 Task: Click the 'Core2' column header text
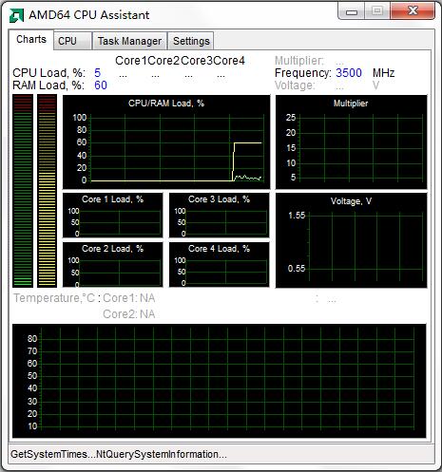coord(163,61)
